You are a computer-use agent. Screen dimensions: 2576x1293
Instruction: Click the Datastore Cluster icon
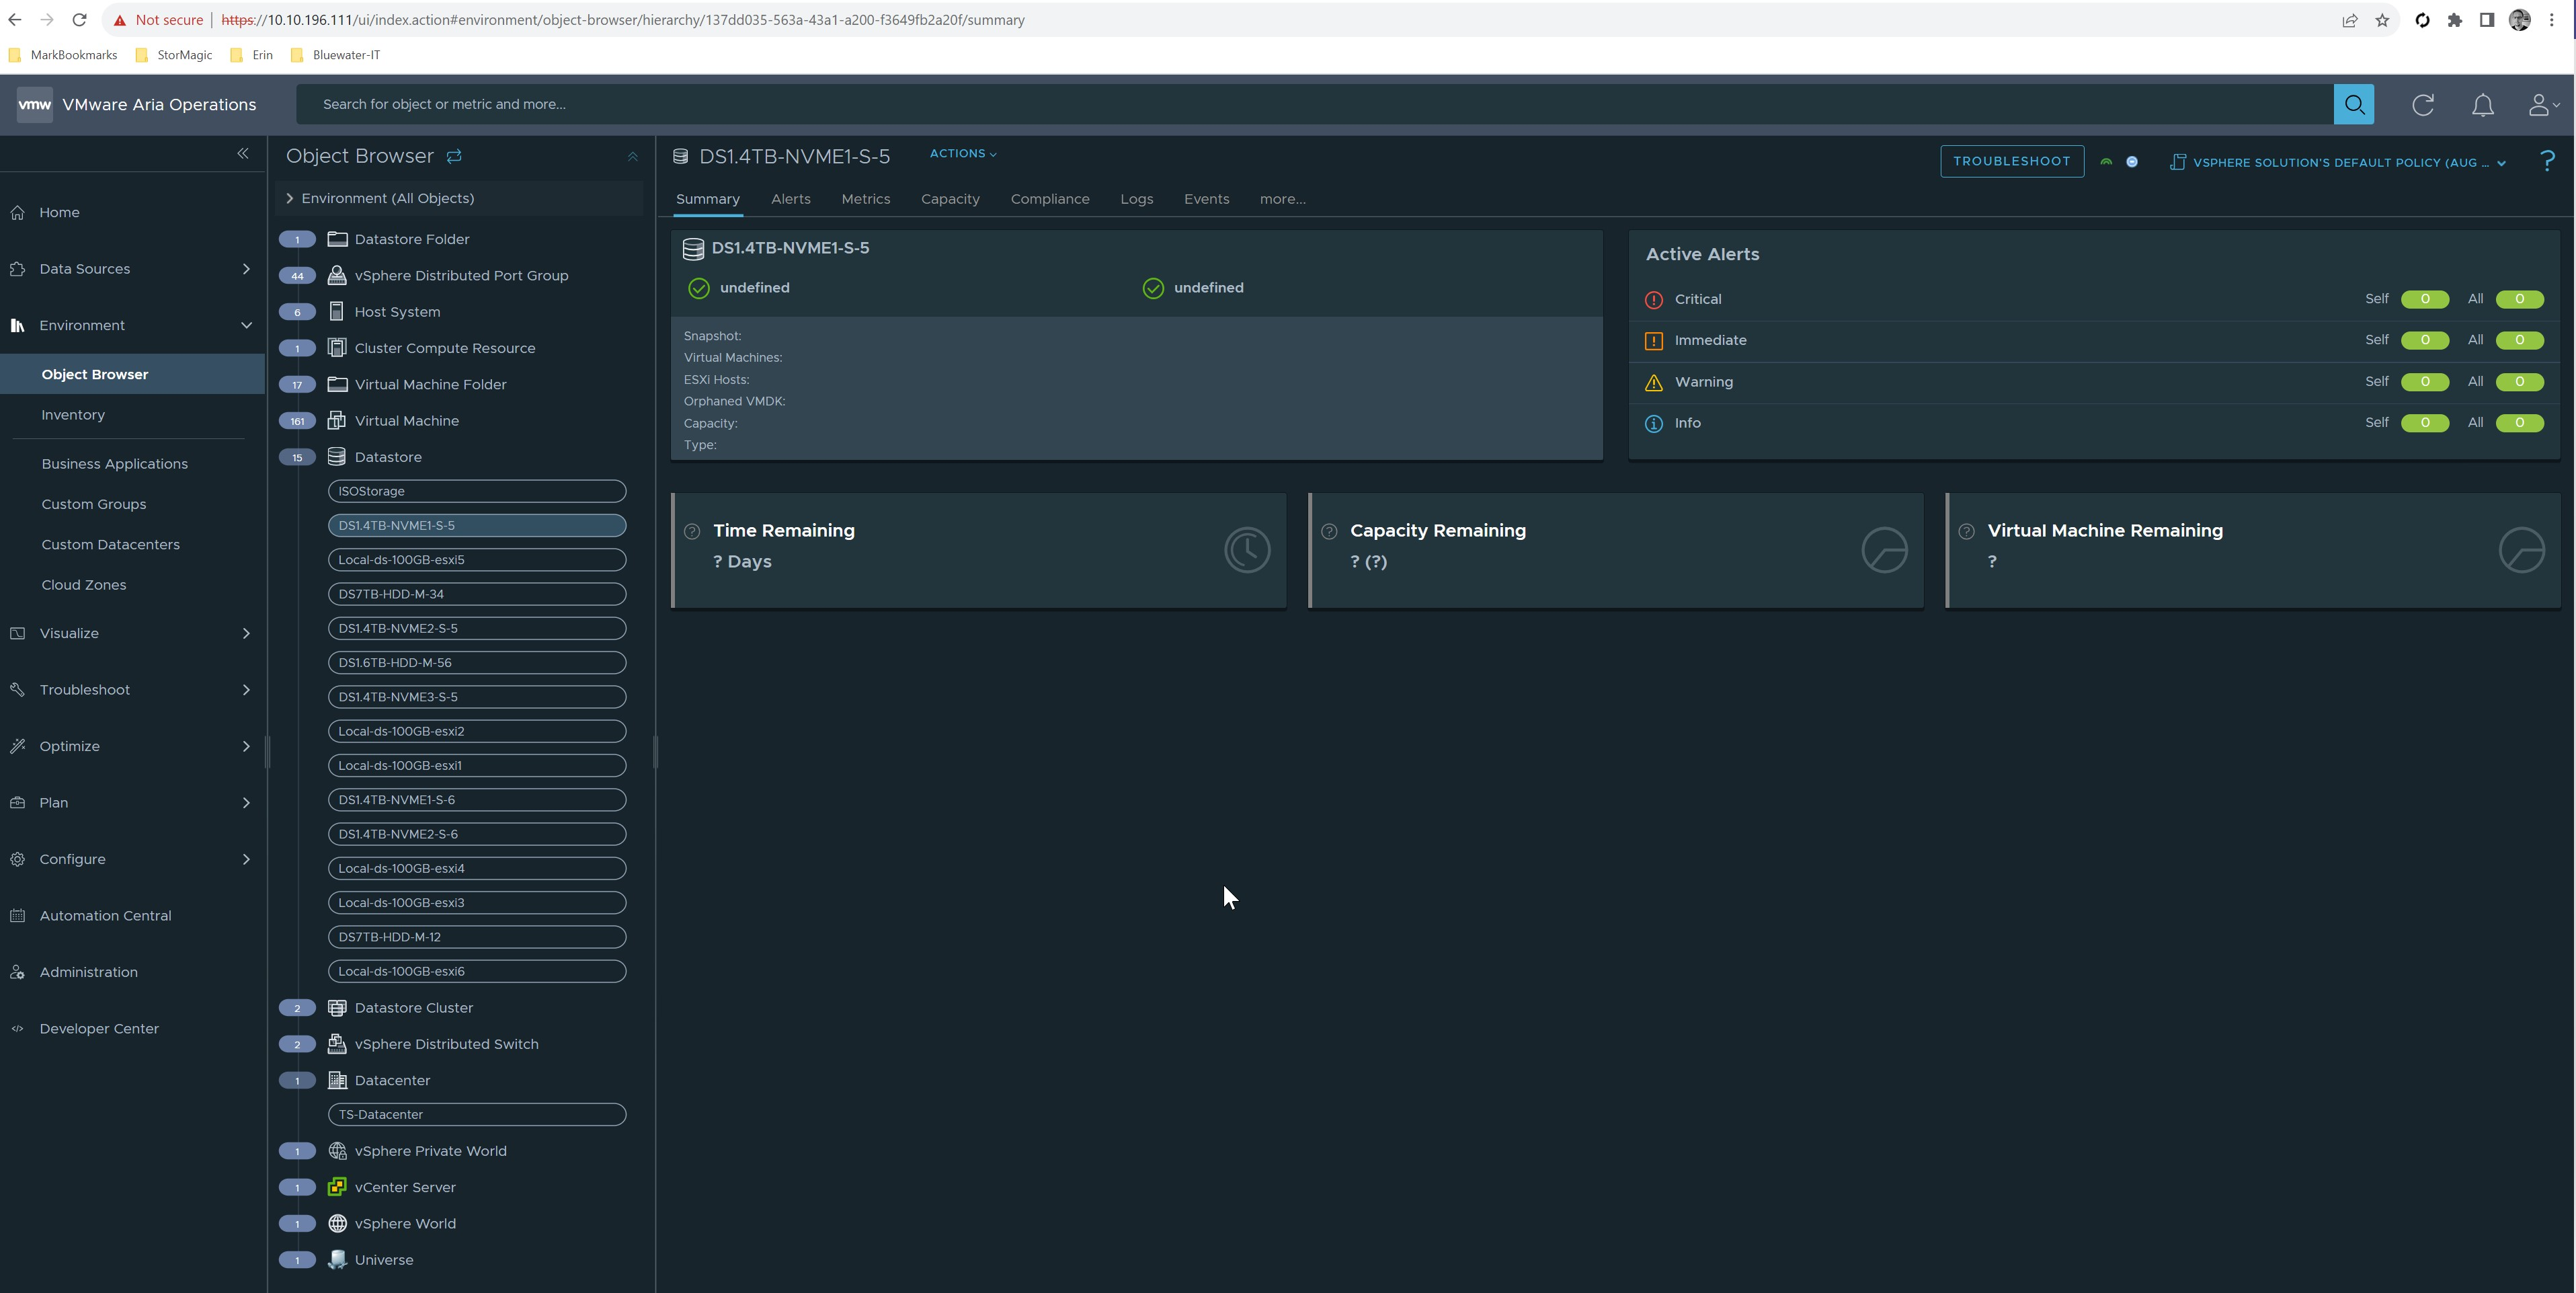(x=337, y=1008)
